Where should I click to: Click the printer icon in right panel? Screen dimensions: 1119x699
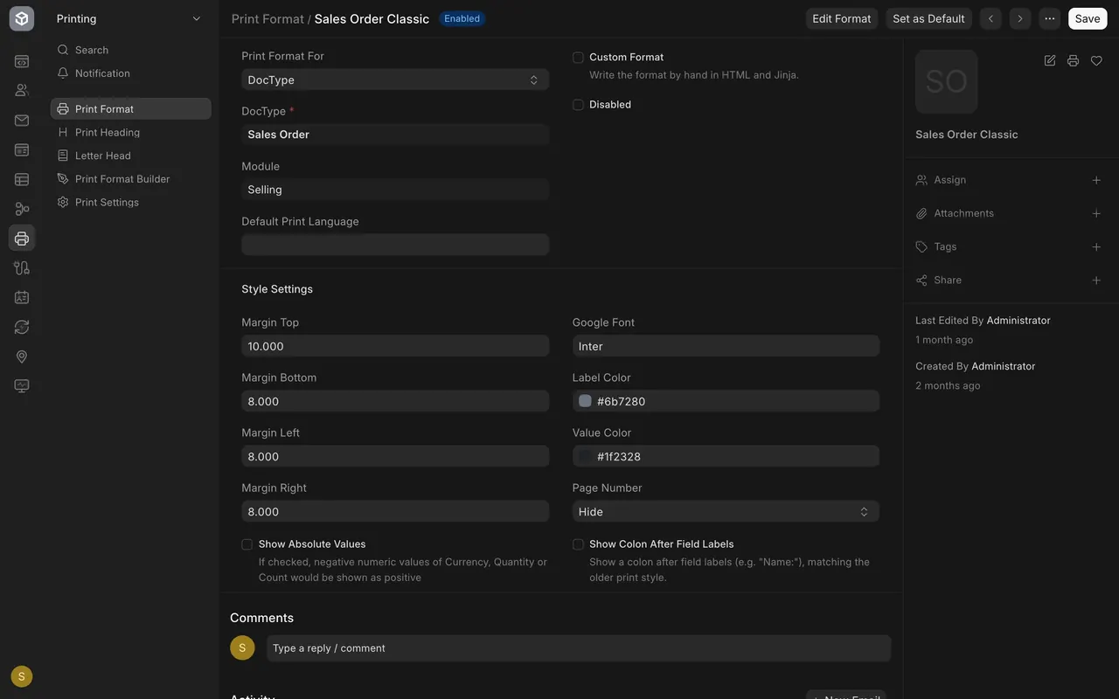pyautogui.click(x=1073, y=60)
